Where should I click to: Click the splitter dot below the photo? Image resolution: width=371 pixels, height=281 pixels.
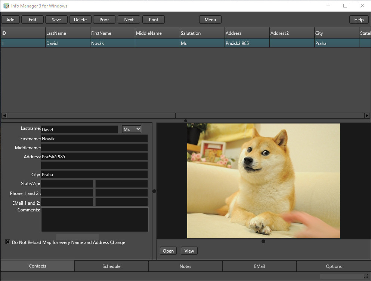pyautogui.click(x=263, y=241)
